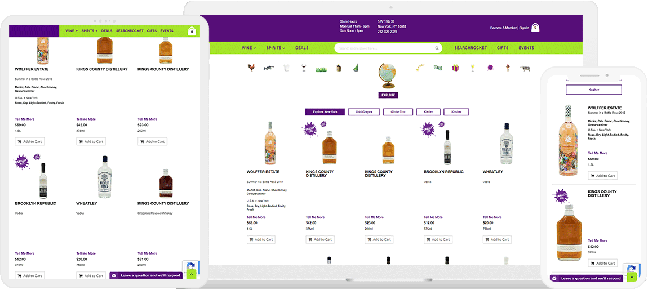Click champagne flute icon on laptop
This screenshot has width=648, height=290.
(x=473, y=68)
